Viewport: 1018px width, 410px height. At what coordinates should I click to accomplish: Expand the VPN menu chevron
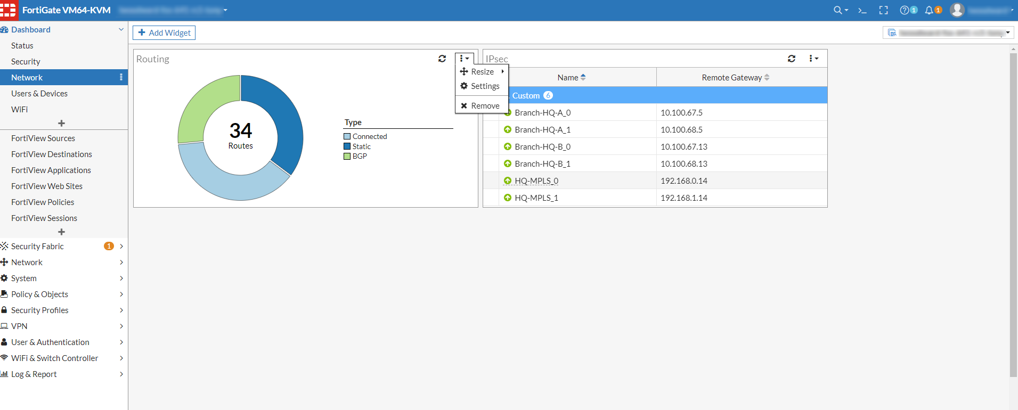pos(121,326)
